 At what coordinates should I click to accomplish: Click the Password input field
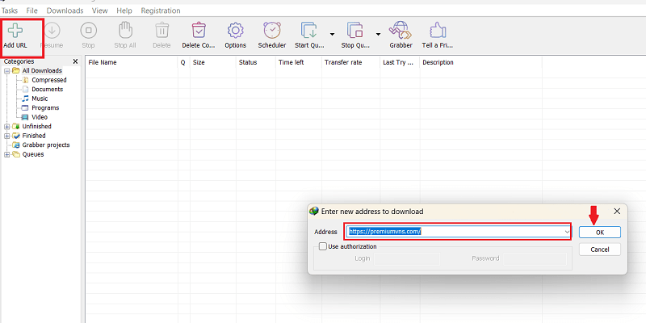point(535,258)
